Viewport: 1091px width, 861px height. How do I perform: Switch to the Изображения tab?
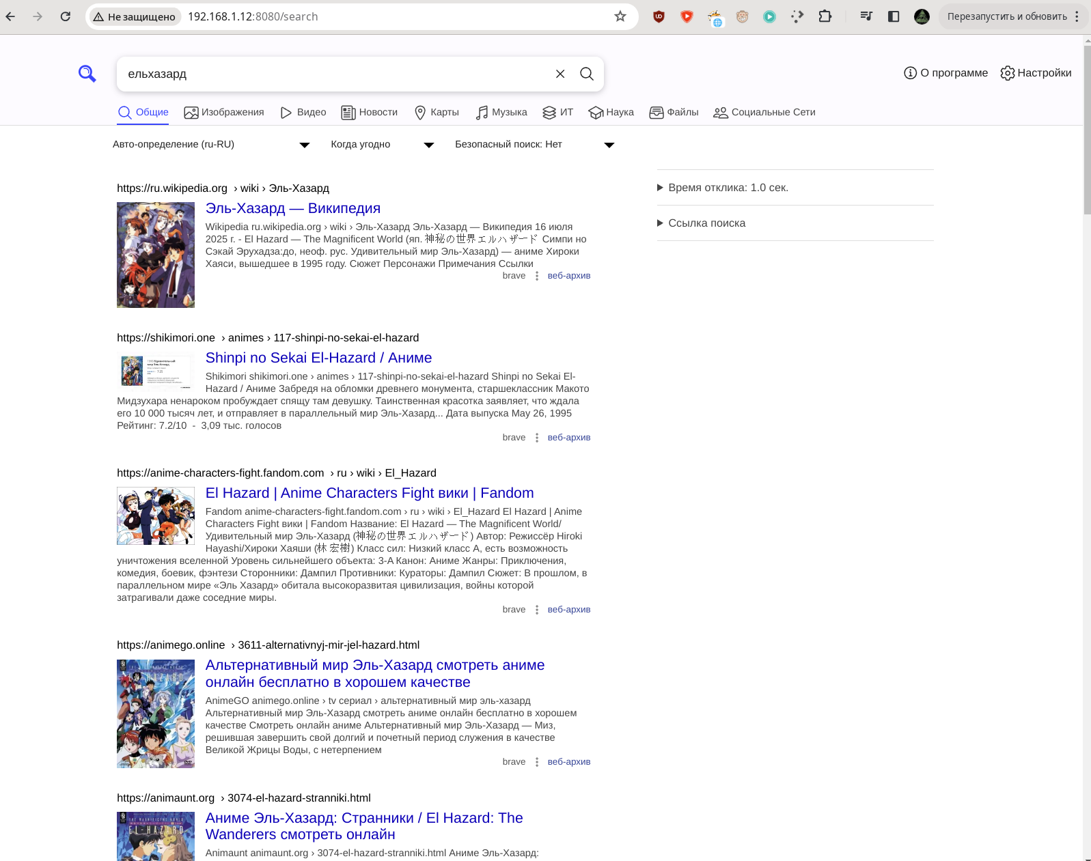coord(223,112)
